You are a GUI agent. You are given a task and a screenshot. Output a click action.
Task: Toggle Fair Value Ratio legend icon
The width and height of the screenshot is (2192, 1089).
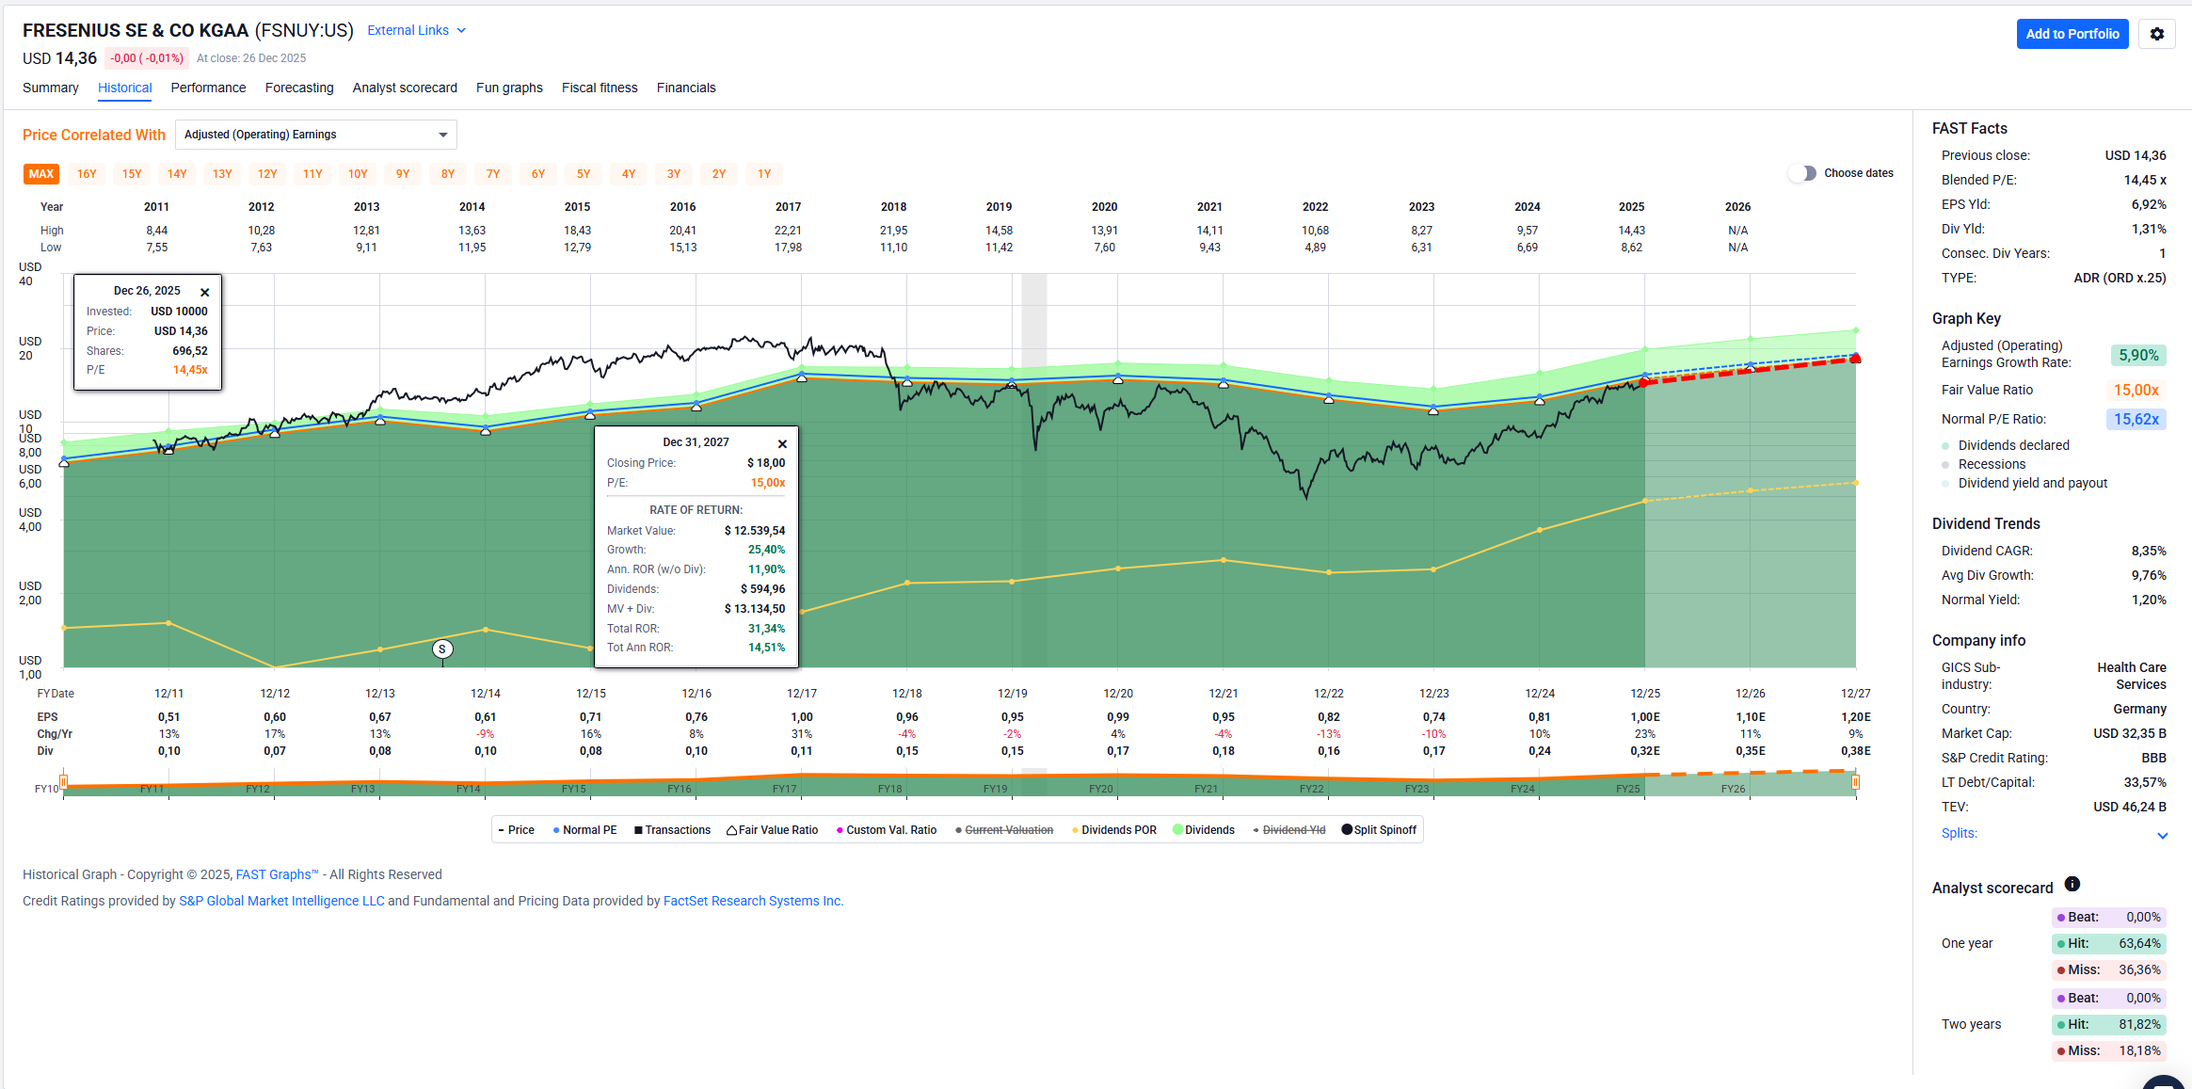[x=731, y=830]
